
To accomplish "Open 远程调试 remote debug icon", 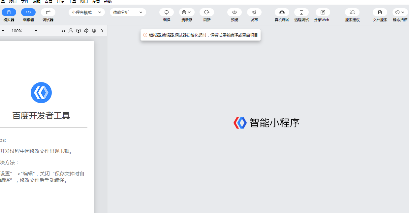I will [301, 12].
